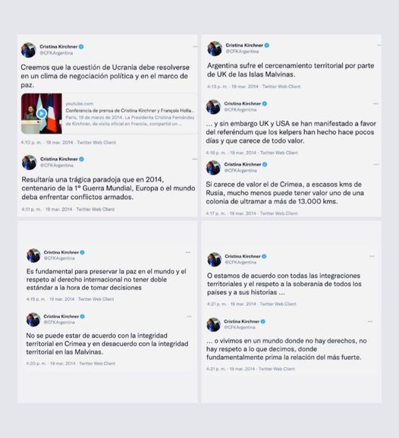Open options on the 'integridad territorial' tweet
This screenshot has width=399, height=438.
(x=189, y=317)
